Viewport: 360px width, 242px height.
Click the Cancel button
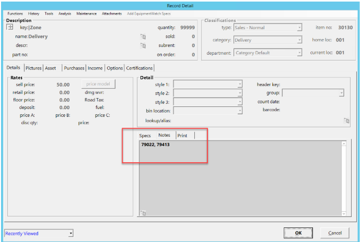point(334,233)
